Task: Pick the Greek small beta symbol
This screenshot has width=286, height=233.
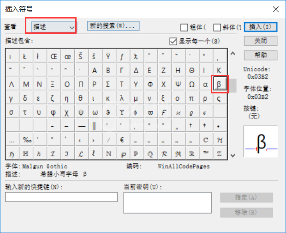Action: pyautogui.click(x=220, y=84)
